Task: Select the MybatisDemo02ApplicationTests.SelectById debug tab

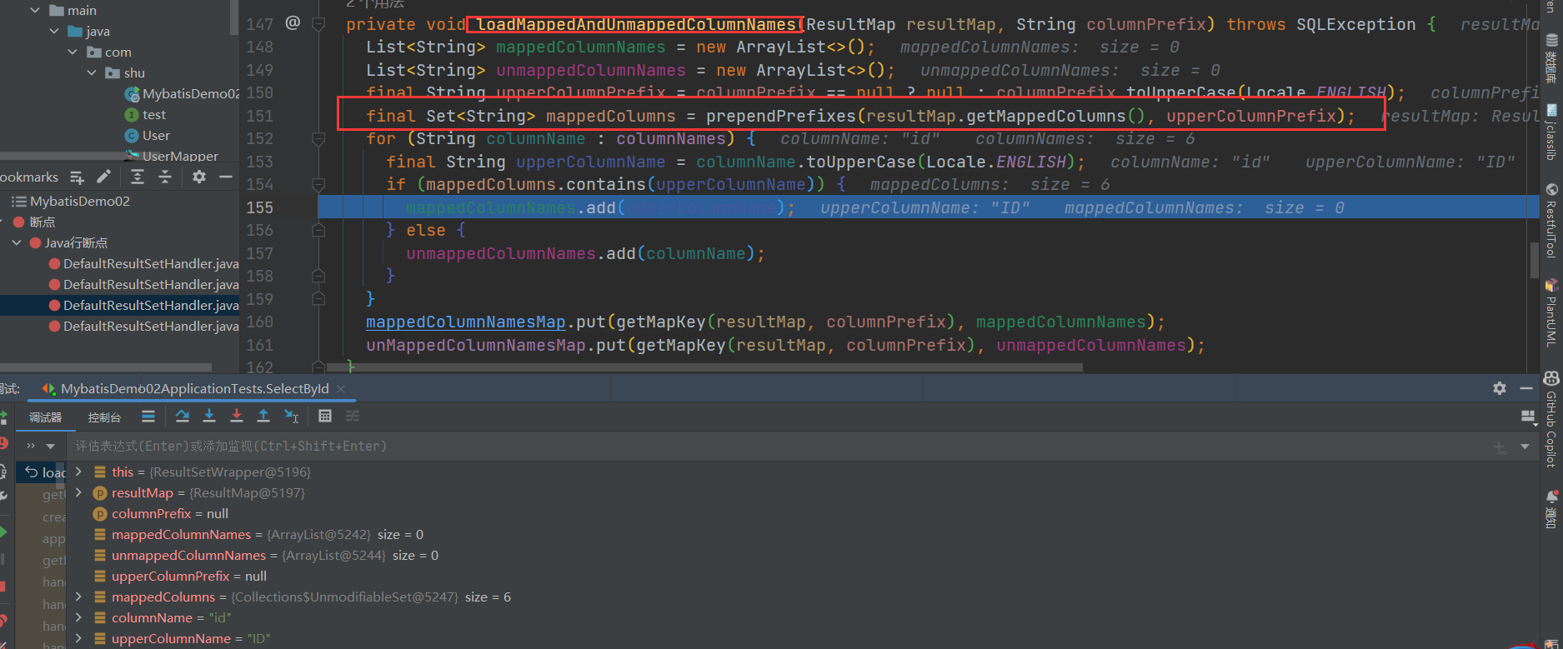Action: pyautogui.click(x=194, y=388)
